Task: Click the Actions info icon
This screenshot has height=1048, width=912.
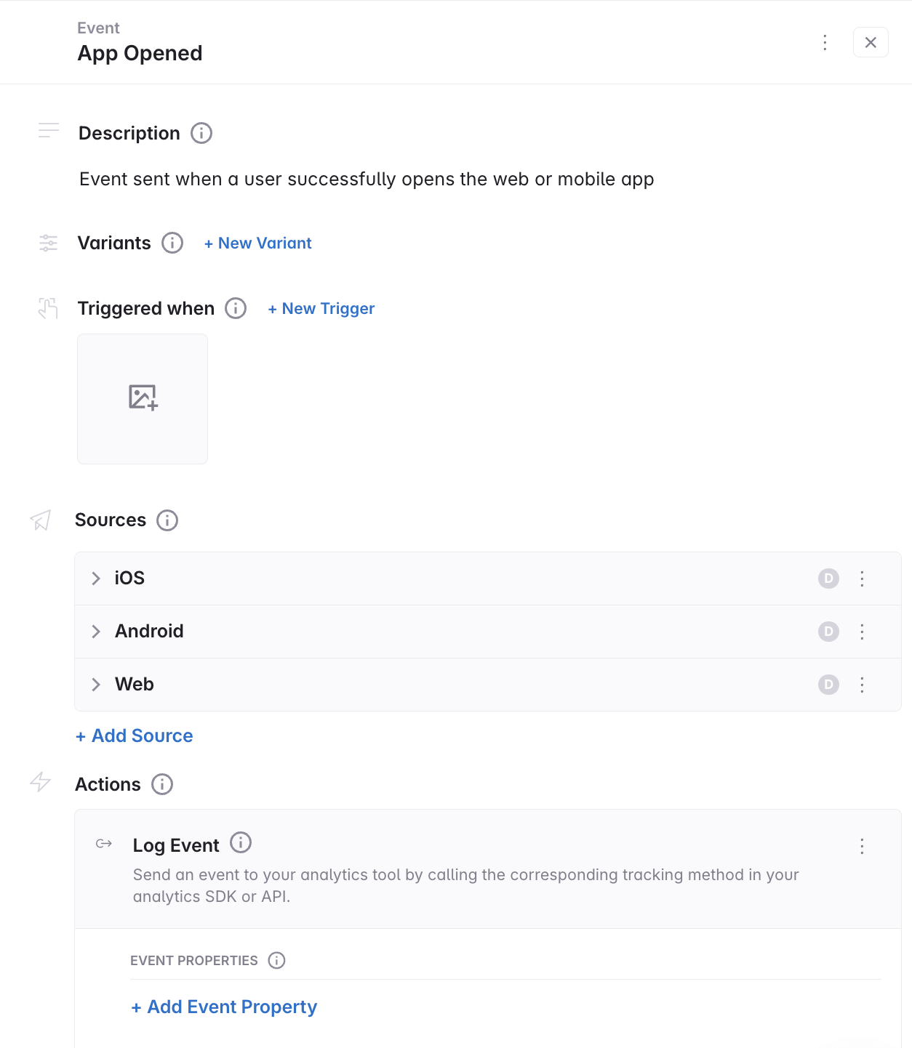Action: tap(162, 784)
